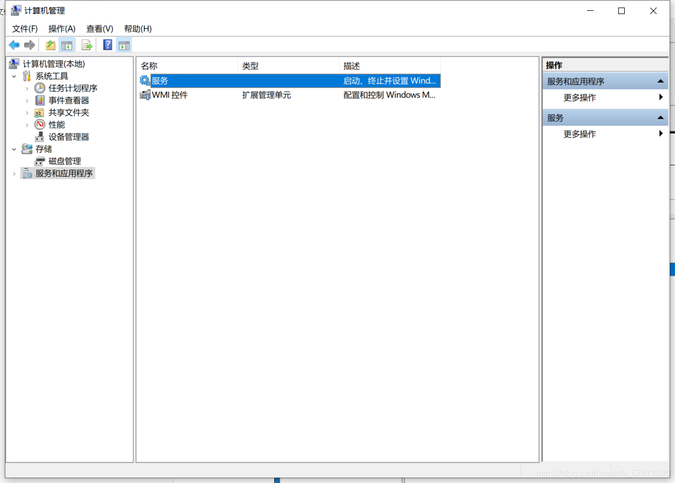675x483 pixels.
Task: Click the 服务和应用程序 action section header
Action: tap(605, 81)
